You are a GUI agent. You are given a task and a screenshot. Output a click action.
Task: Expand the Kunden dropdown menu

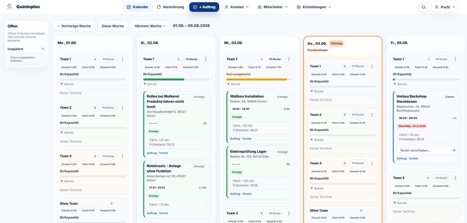tap(237, 7)
